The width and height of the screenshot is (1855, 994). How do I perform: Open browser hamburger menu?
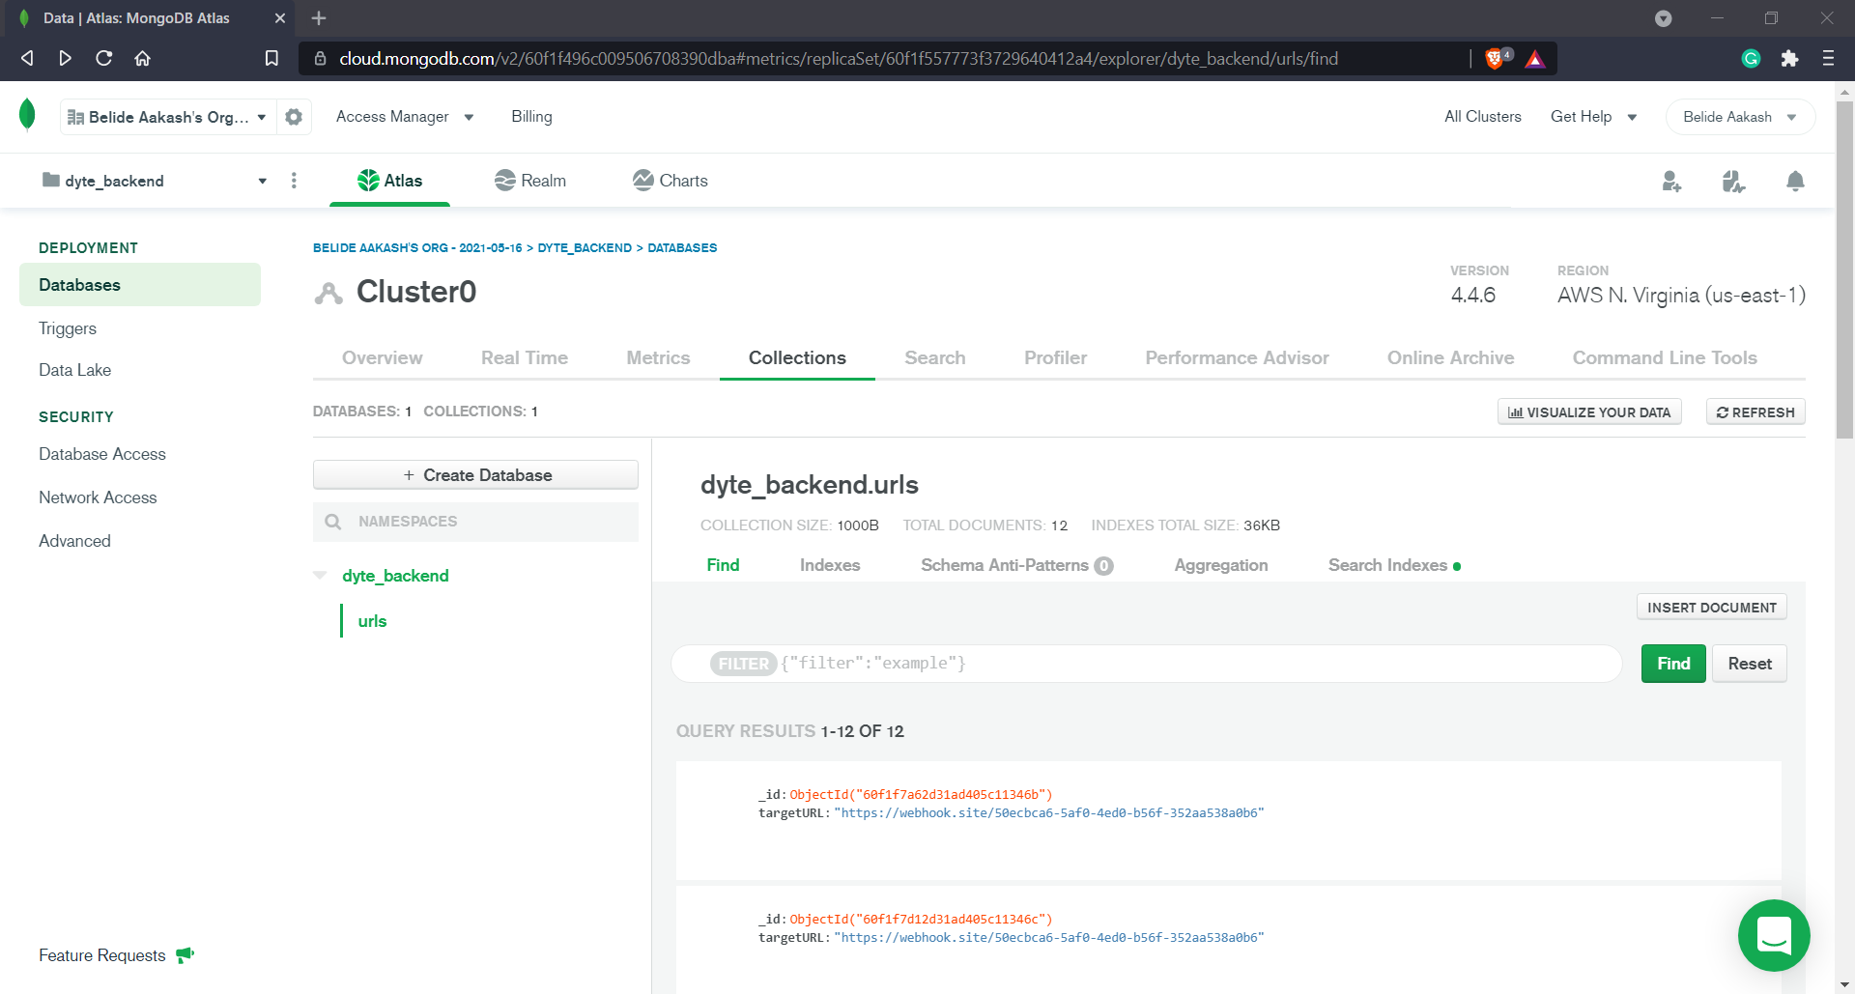[x=1828, y=58]
